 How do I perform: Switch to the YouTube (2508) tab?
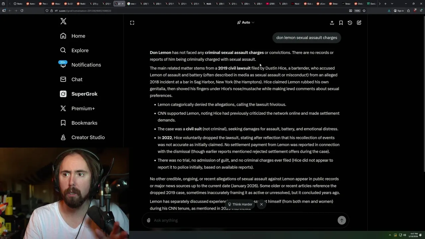point(271,4)
